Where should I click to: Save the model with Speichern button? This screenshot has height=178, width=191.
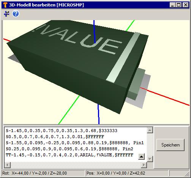tap(170, 145)
